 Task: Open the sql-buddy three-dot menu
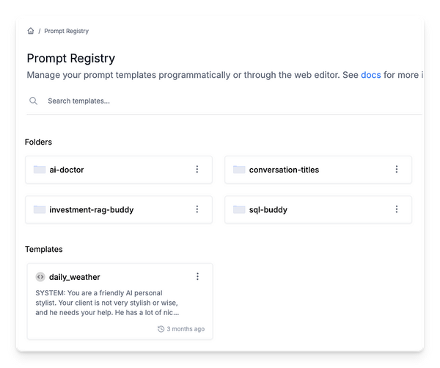click(397, 209)
